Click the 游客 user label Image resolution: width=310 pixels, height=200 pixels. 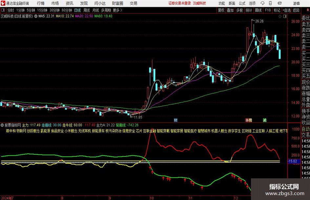click(x=297, y=3)
